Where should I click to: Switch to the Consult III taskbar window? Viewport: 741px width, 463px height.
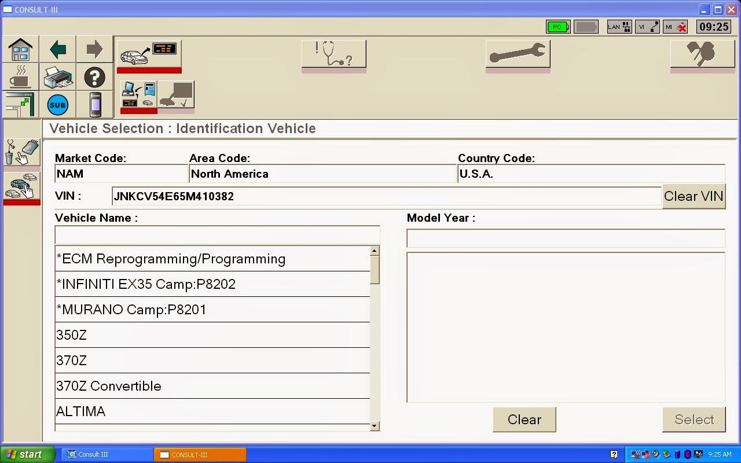[x=107, y=454]
